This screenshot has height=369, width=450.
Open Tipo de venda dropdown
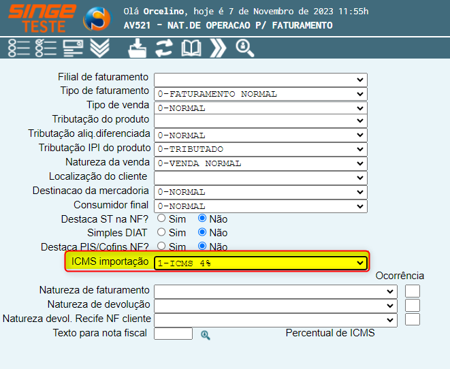click(x=261, y=108)
